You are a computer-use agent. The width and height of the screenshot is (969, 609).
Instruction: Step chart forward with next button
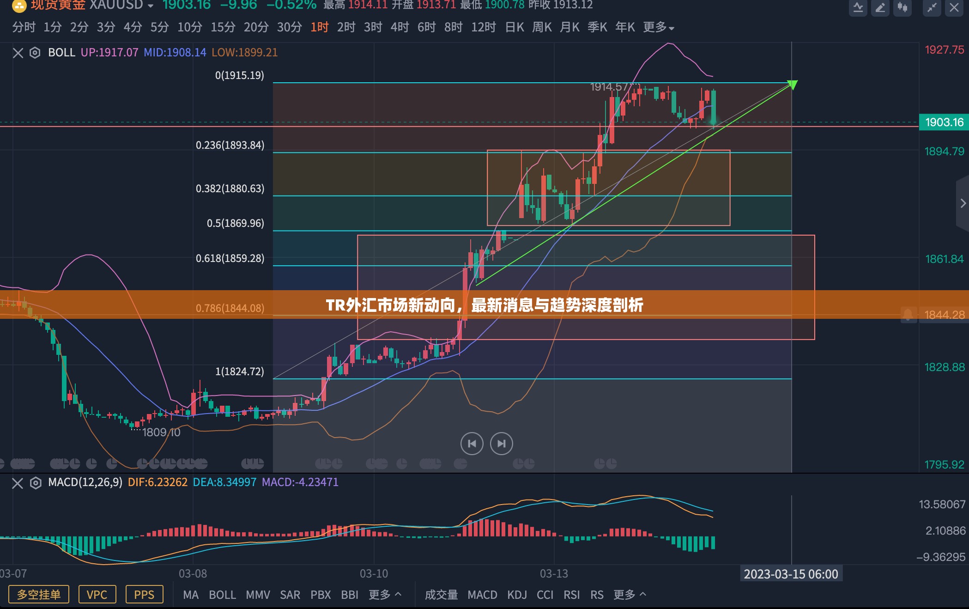(x=502, y=444)
